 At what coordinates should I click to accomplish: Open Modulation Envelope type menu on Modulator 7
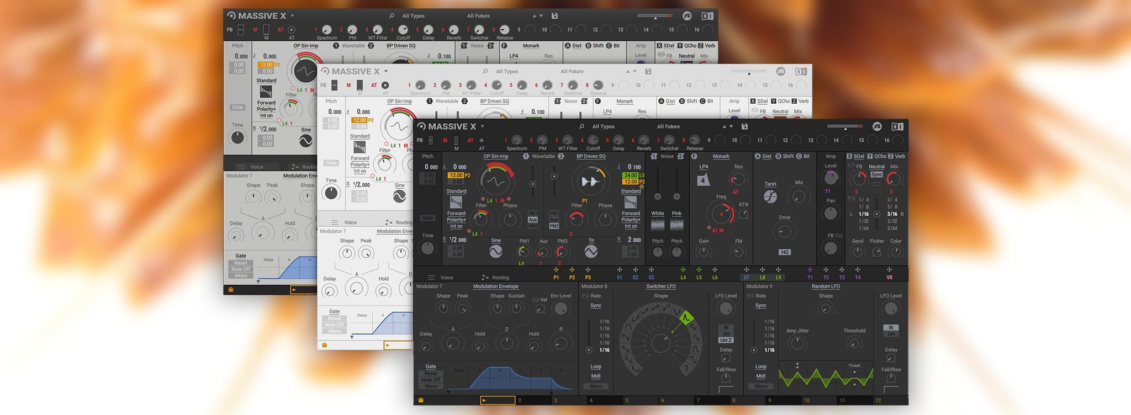(495, 286)
